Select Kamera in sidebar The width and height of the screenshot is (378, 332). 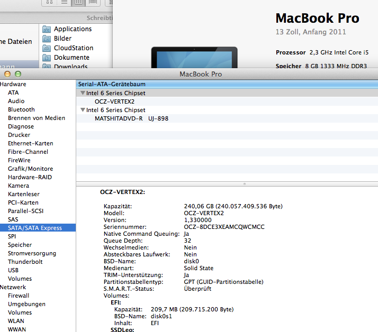pyautogui.click(x=19, y=186)
